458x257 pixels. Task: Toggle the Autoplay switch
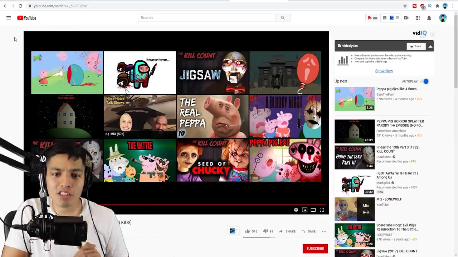click(x=424, y=81)
